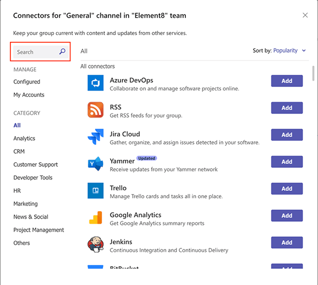
Task: Close the Connectors dialog
Action: 305,15
